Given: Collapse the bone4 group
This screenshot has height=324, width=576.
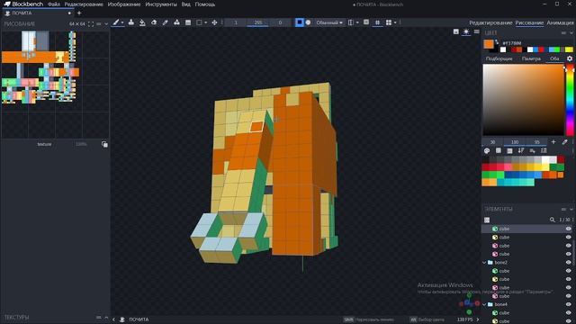Looking at the screenshot, I should (x=484, y=304).
